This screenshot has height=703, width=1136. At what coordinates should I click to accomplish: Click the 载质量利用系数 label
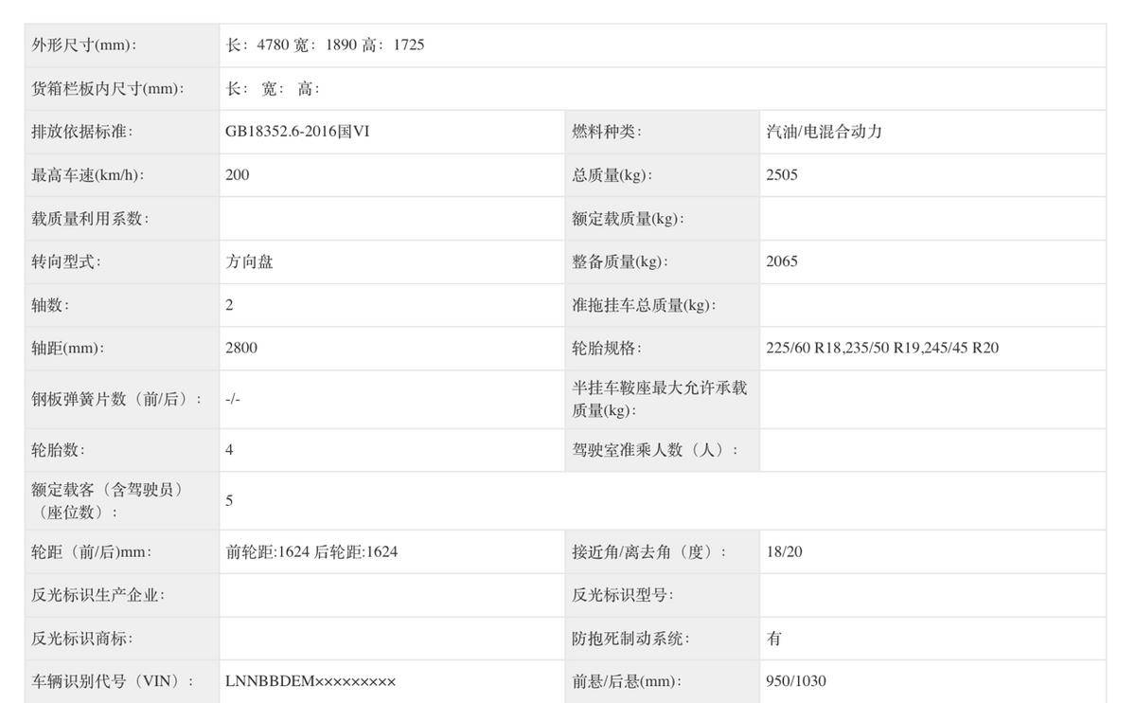(91, 219)
